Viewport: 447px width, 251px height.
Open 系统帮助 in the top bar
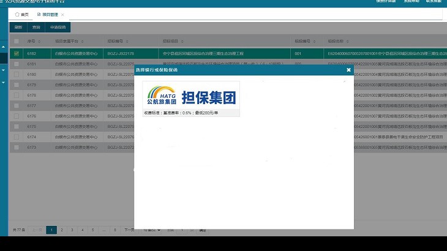click(411, 1)
